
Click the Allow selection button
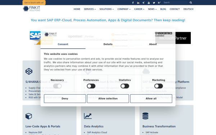tap(108, 99)
